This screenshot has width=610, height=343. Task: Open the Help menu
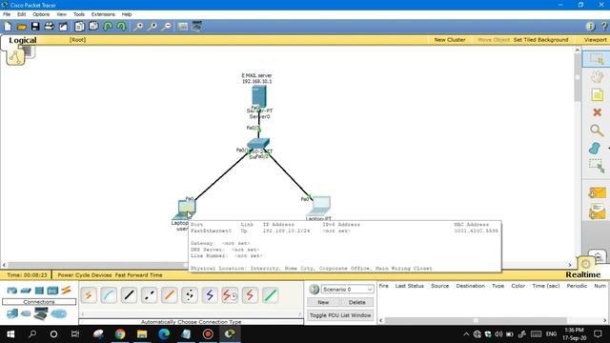point(127,14)
